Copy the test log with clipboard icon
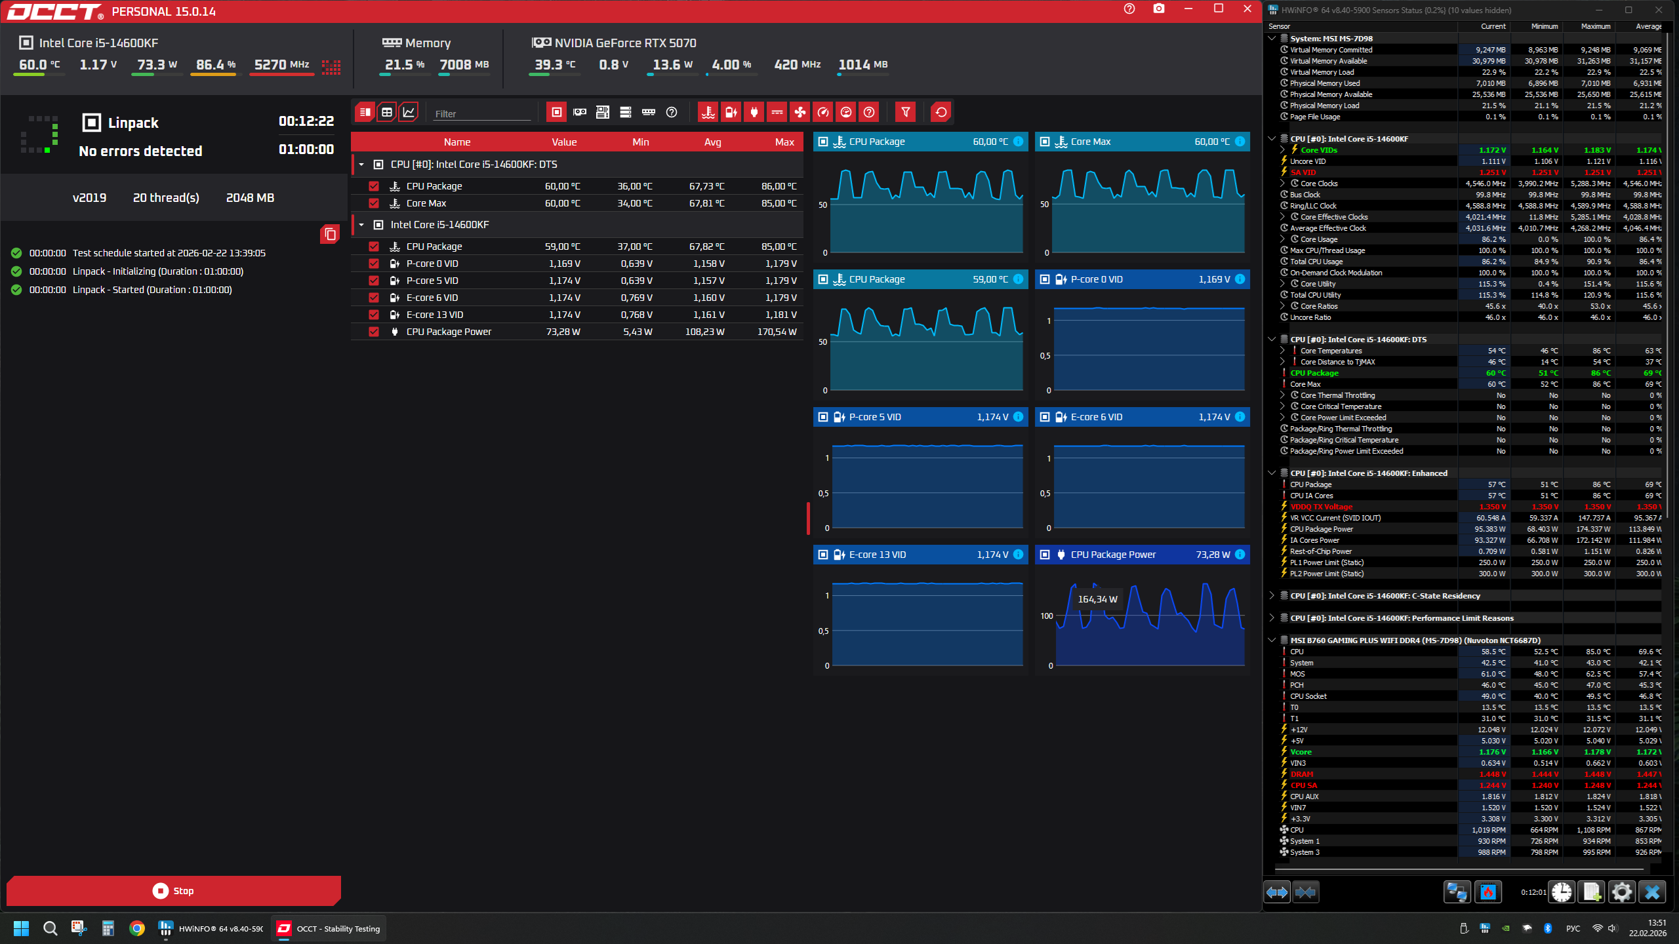This screenshot has height=944, width=1679. pyautogui.click(x=330, y=234)
